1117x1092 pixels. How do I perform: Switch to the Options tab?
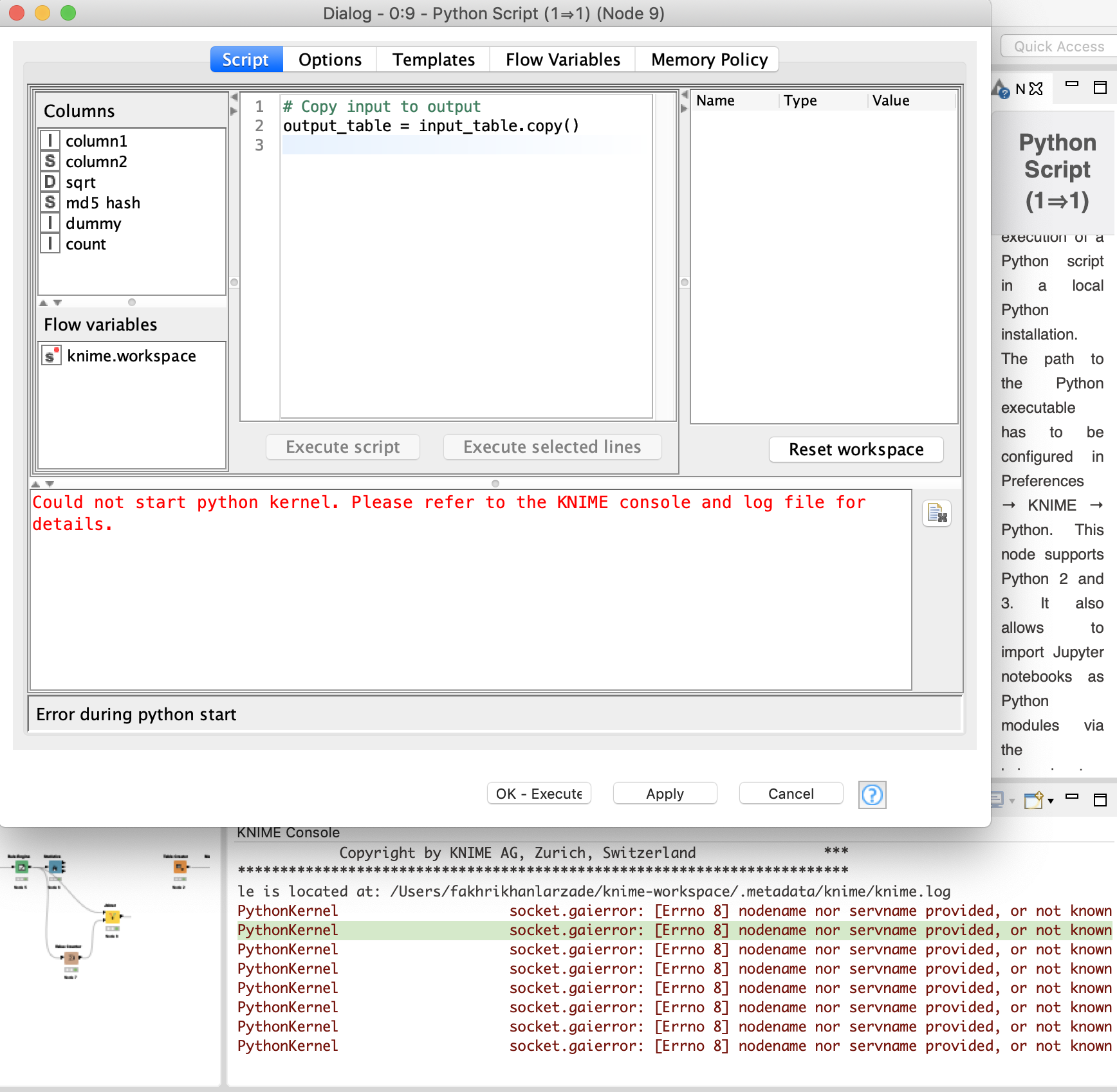click(329, 60)
